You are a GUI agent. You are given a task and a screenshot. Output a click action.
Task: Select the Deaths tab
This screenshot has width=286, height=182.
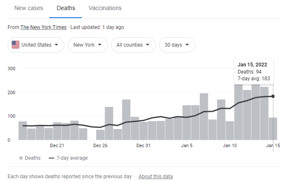[x=66, y=8]
